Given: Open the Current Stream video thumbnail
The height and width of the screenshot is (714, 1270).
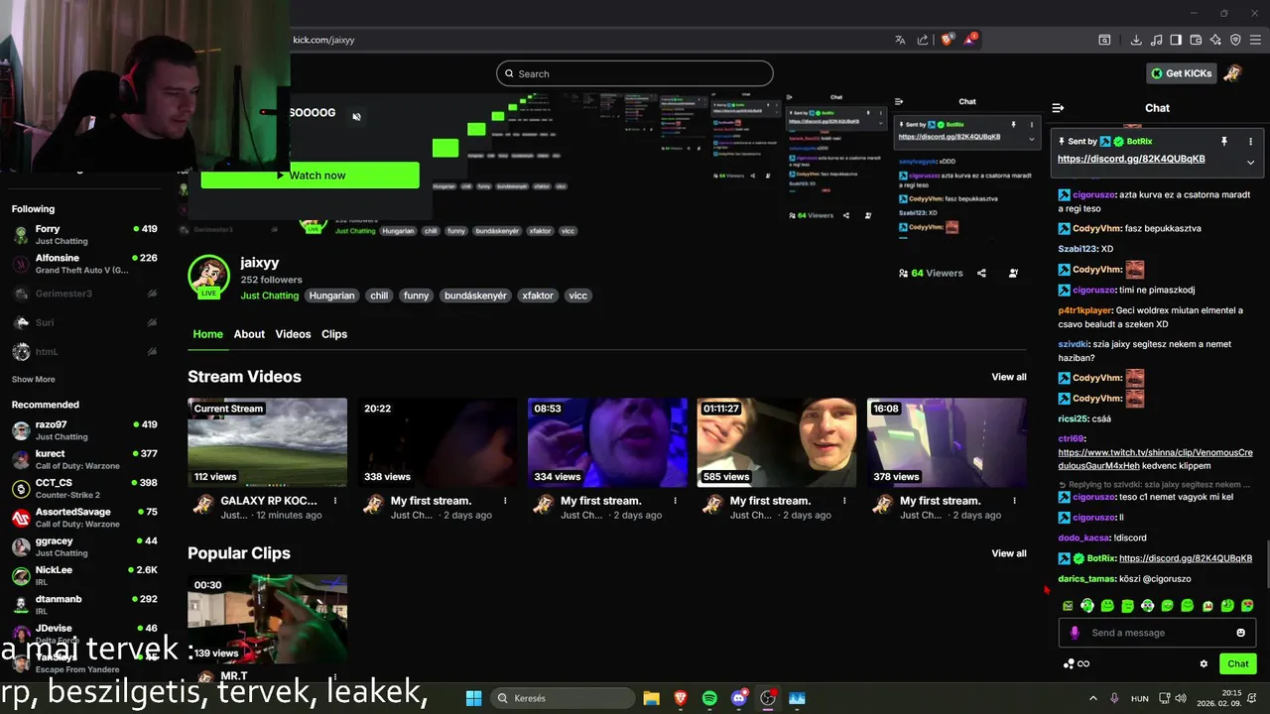Looking at the screenshot, I should point(268,442).
